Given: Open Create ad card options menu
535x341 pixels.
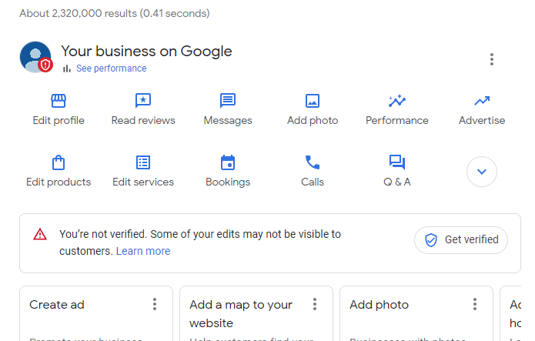Looking at the screenshot, I should pos(155,304).
